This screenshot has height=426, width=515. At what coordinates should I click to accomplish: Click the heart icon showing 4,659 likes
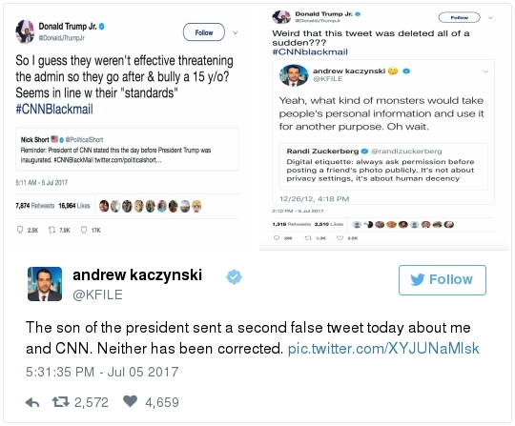[130, 401]
